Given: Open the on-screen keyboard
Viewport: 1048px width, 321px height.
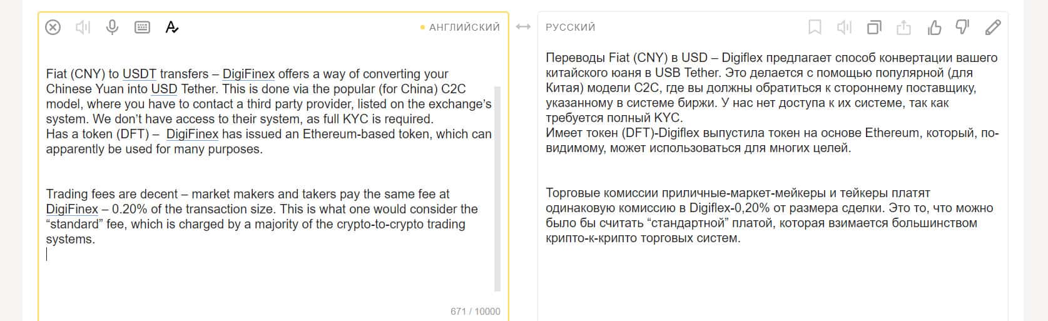Looking at the screenshot, I should click(x=143, y=28).
